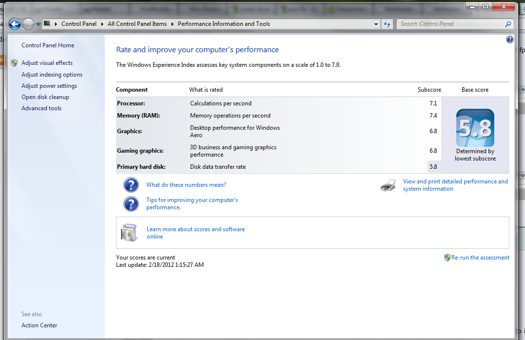Click the 7.1 Processor subscore
The image size is (525, 340).
tap(433, 103)
